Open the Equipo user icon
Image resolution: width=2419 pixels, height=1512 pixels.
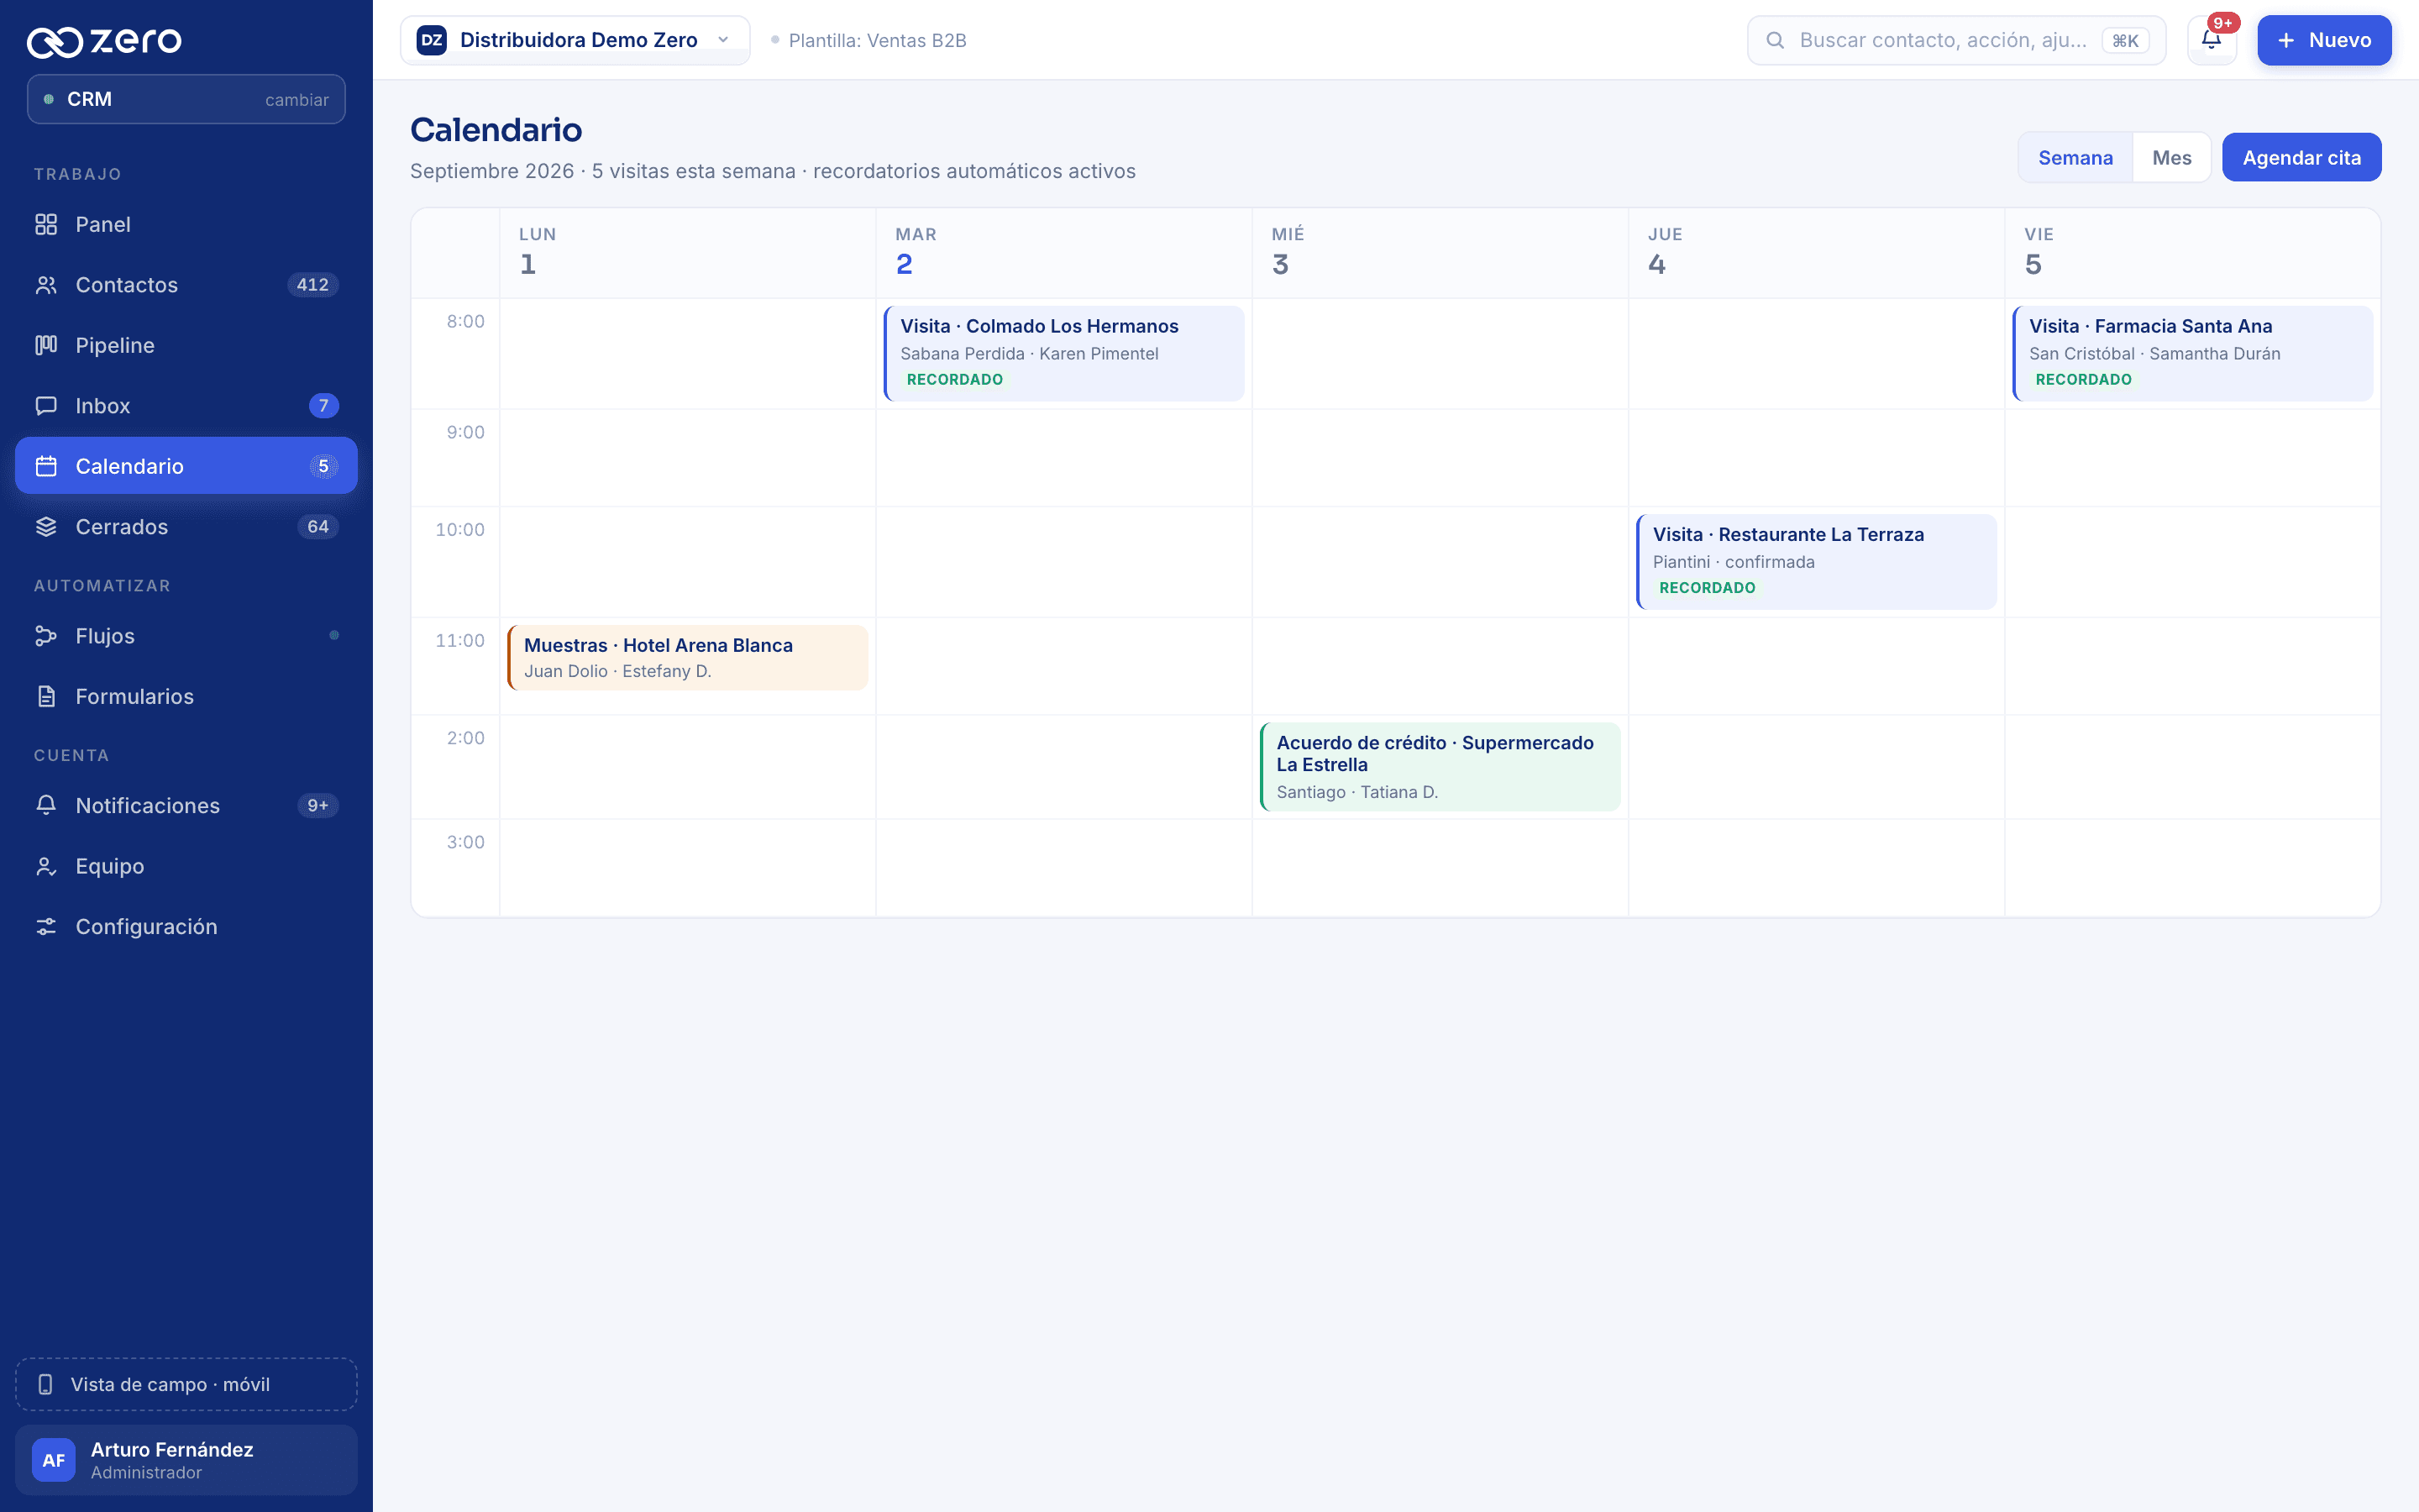tap(46, 866)
